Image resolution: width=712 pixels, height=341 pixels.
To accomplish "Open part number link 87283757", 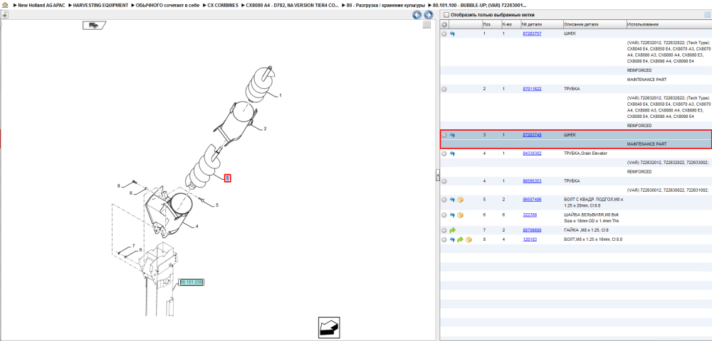I will (532, 34).
